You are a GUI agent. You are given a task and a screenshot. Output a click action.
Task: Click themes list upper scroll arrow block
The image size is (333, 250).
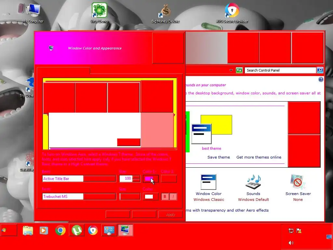coord(304,118)
